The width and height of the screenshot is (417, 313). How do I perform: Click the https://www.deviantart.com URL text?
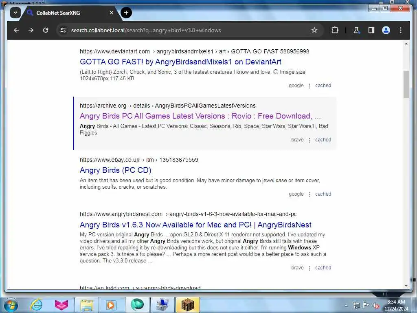[x=114, y=51]
